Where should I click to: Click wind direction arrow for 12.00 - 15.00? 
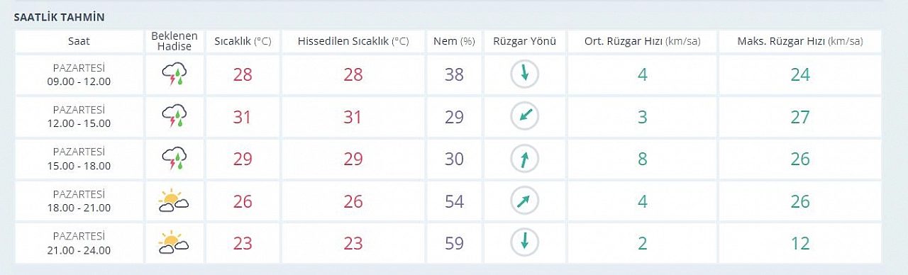[525, 116]
